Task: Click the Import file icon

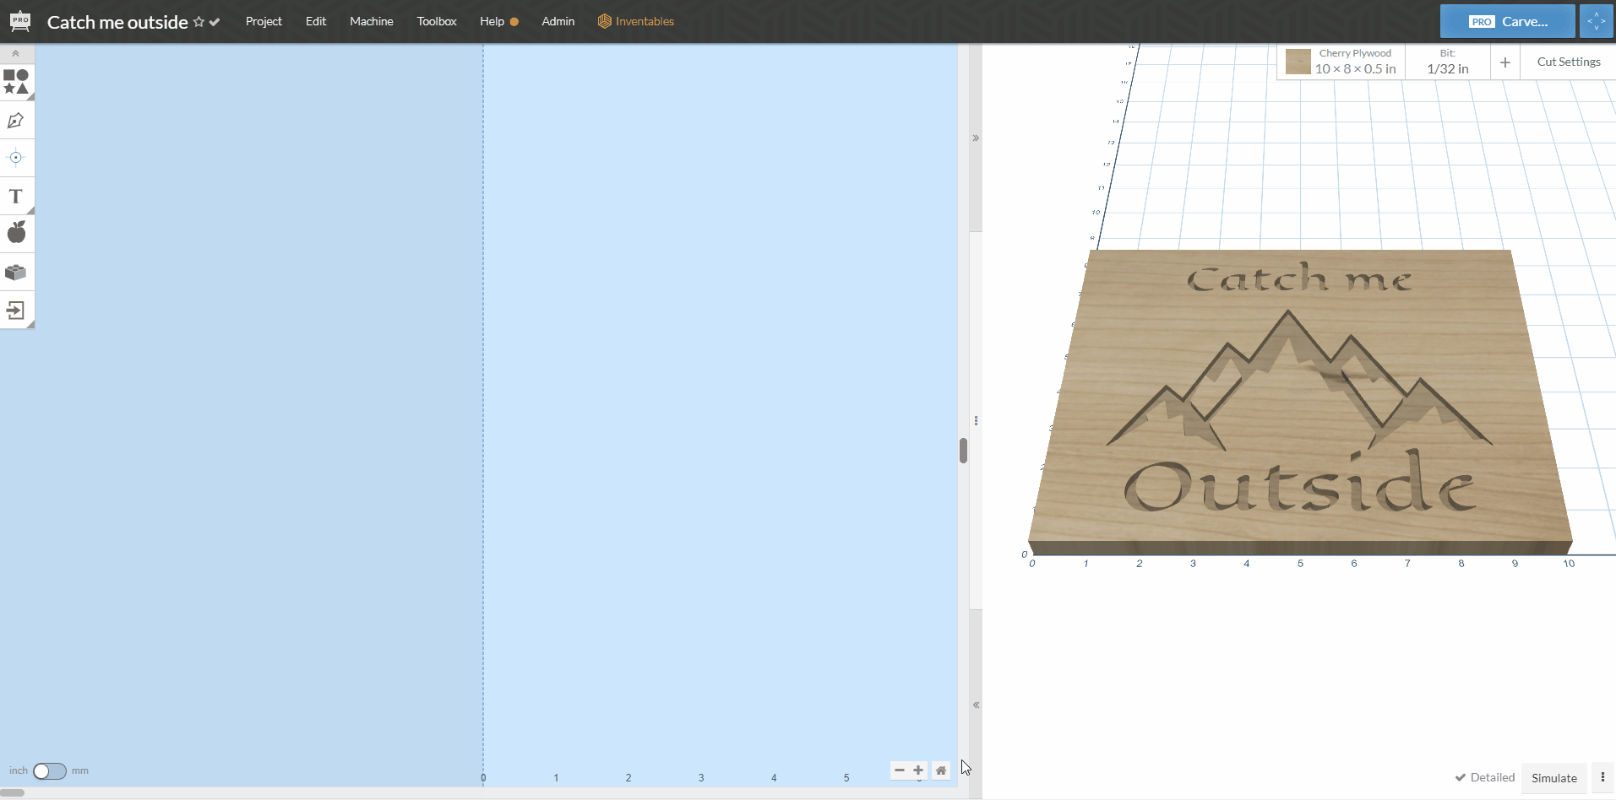Action: coord(16,310)
